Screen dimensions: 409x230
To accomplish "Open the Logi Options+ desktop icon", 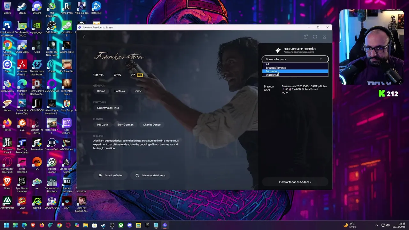I will click(x=66, y=126).
